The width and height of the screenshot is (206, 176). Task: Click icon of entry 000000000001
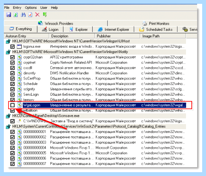[x=19, y=132]
